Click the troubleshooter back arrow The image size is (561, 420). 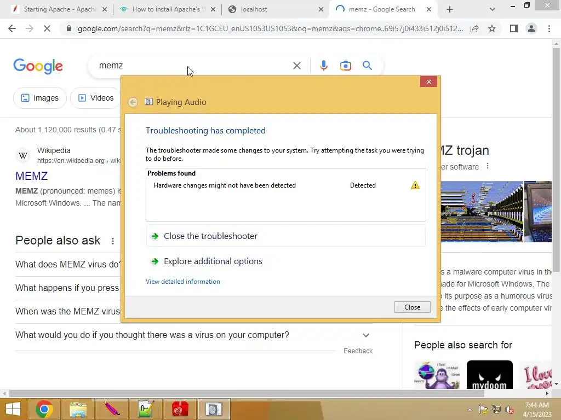pyautogui.click(x=133, y=102)
